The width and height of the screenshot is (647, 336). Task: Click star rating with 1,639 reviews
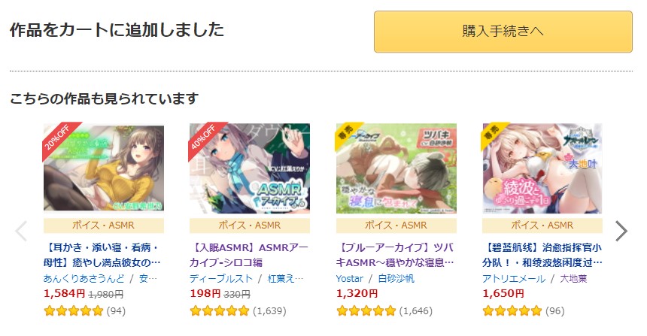tap(219, 310)
